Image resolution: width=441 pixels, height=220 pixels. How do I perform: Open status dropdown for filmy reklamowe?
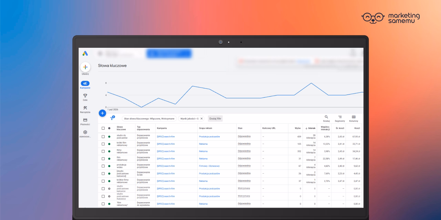click(109, 151)
